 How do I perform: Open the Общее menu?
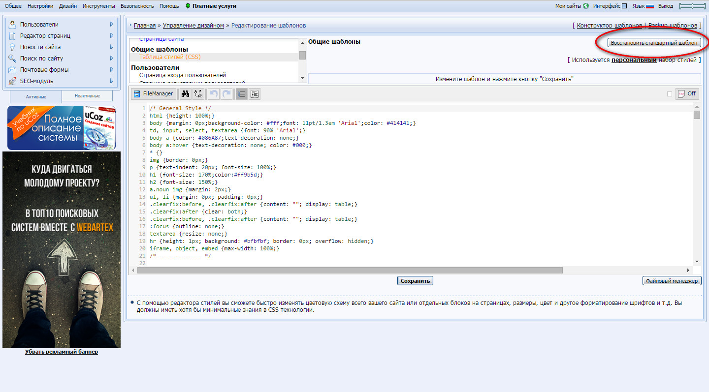13,6
